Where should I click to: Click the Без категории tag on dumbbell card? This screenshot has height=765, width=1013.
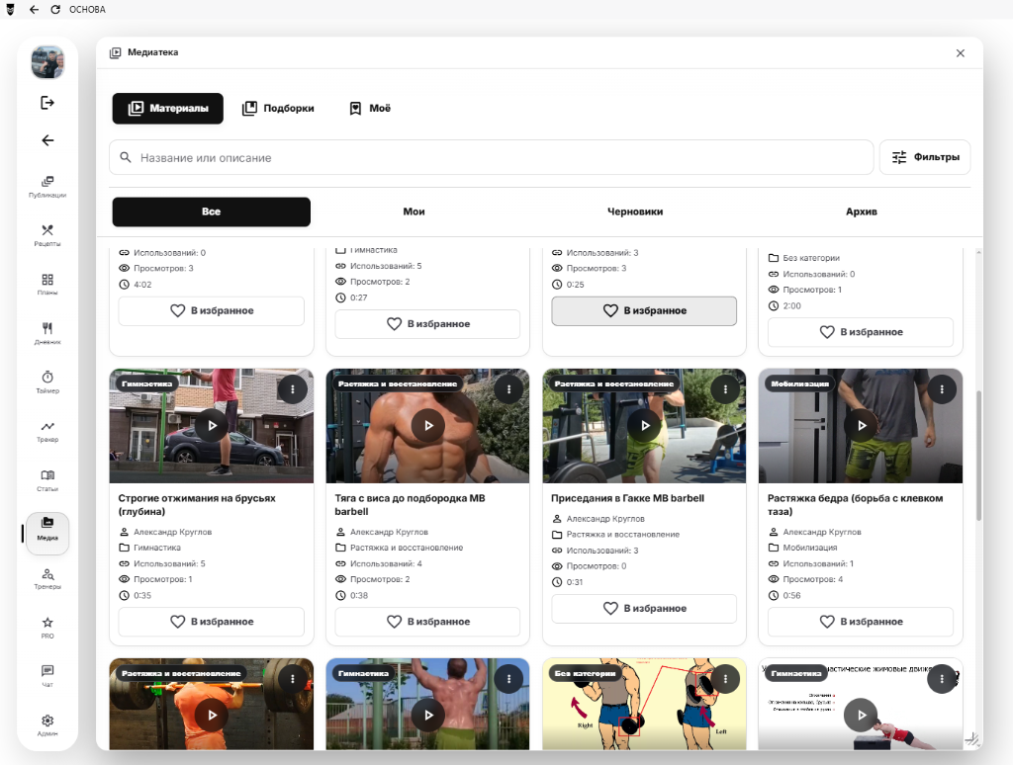coord(585,673)
